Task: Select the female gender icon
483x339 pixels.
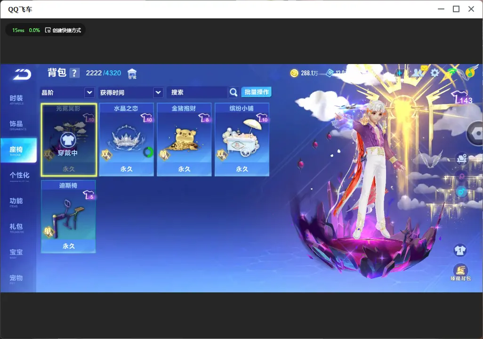Action: [x=461, y=176]
